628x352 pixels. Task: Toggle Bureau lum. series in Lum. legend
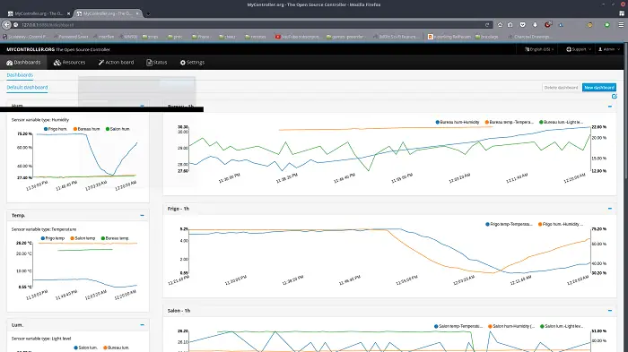(x=116, y=348)
